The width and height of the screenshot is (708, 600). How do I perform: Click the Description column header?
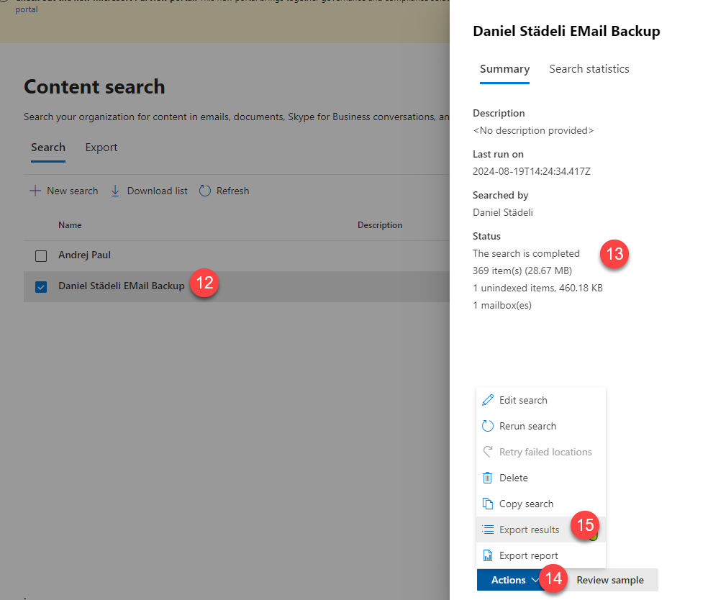coord(379,225)
